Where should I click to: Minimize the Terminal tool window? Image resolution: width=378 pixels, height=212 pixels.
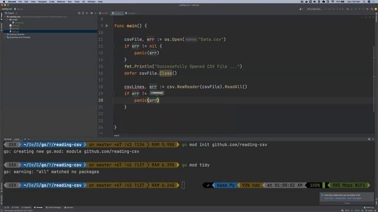(x=373, y=139)
